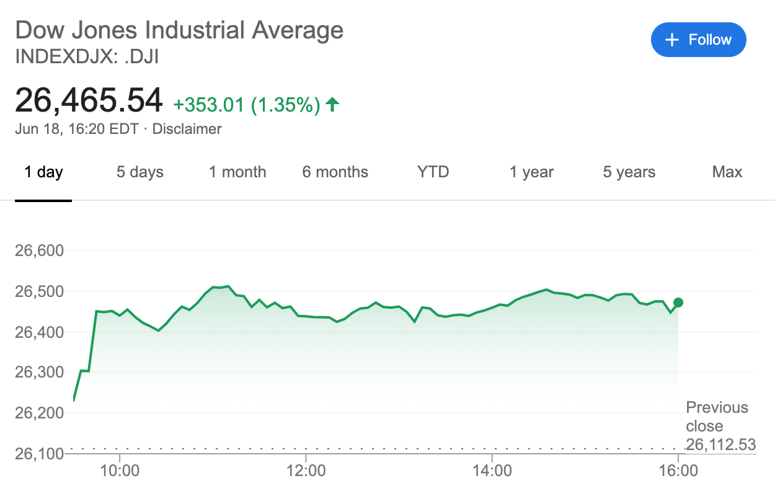Open the Disclaimer link

(x=187, y=129)
